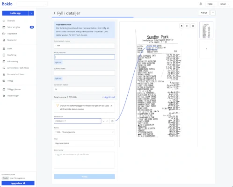Step the date to the previous day
Screen dimensions: 233x187
(x=103, y=121)
